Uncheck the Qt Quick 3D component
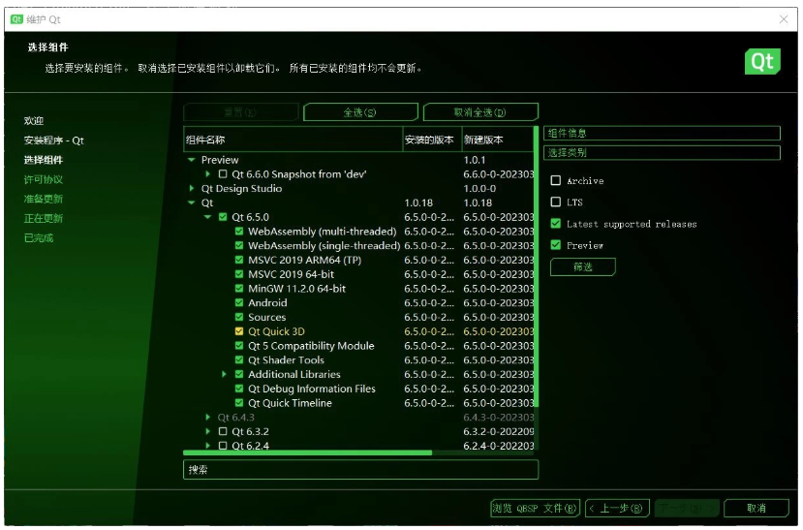The image size is (803, 530). tap(239, 331)
